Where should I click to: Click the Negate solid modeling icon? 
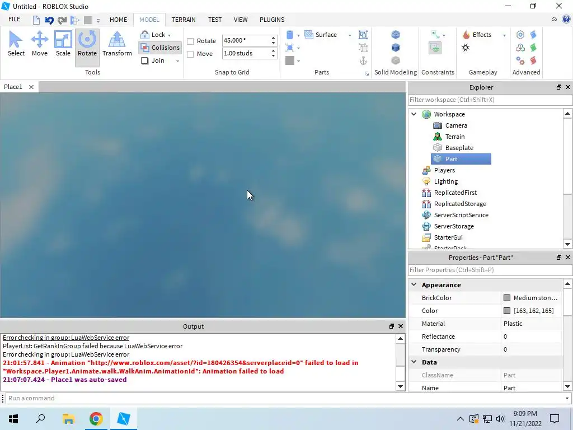coord(396,48)
